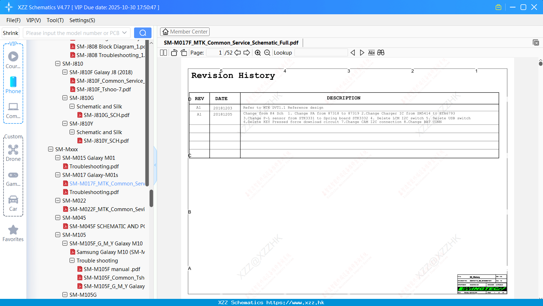
Task: Open Favorites star
Action: pos(13,234)
